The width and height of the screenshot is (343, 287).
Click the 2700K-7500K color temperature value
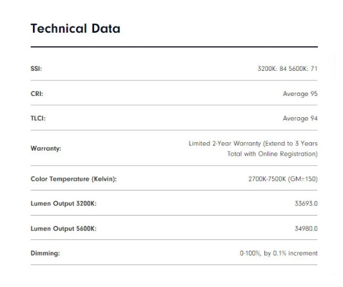(x=267, y=179)
